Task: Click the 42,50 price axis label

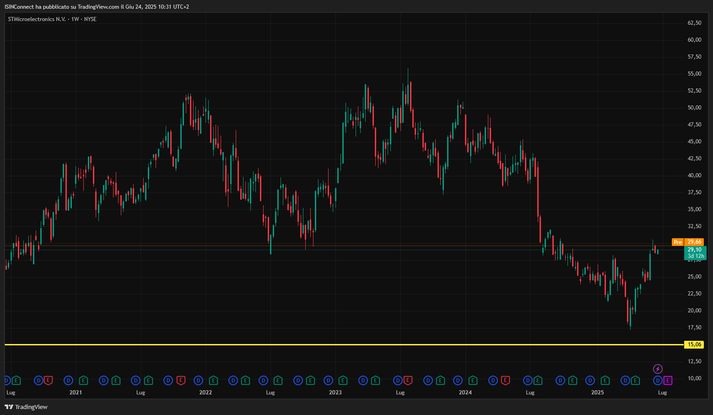Action: click(694, 158)
